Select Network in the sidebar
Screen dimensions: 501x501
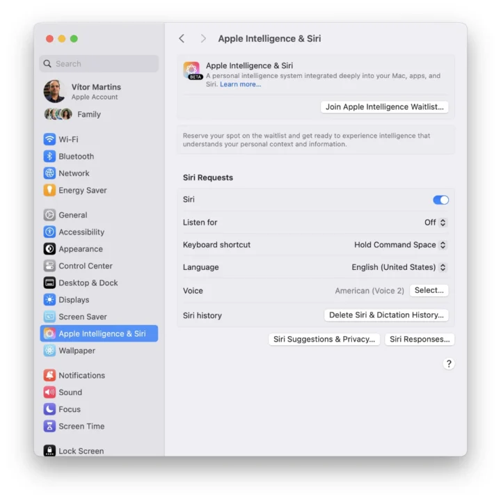pos(99,173)
